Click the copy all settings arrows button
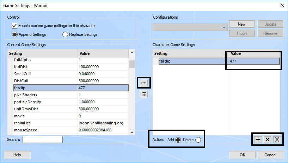This screenshot has width=288, height=163. 143,94
